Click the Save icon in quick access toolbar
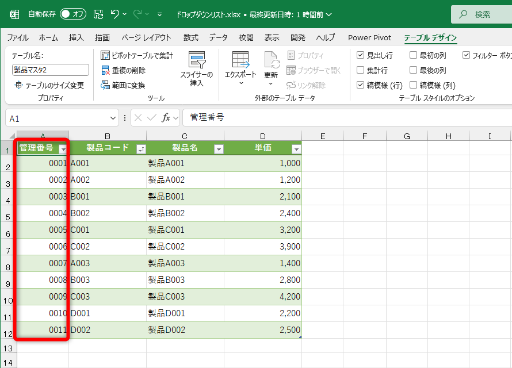 coord(98,14)
